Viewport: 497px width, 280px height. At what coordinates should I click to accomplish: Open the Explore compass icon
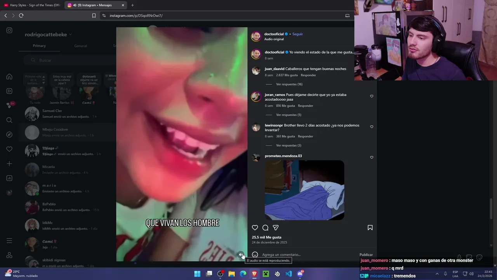(9, 135)
